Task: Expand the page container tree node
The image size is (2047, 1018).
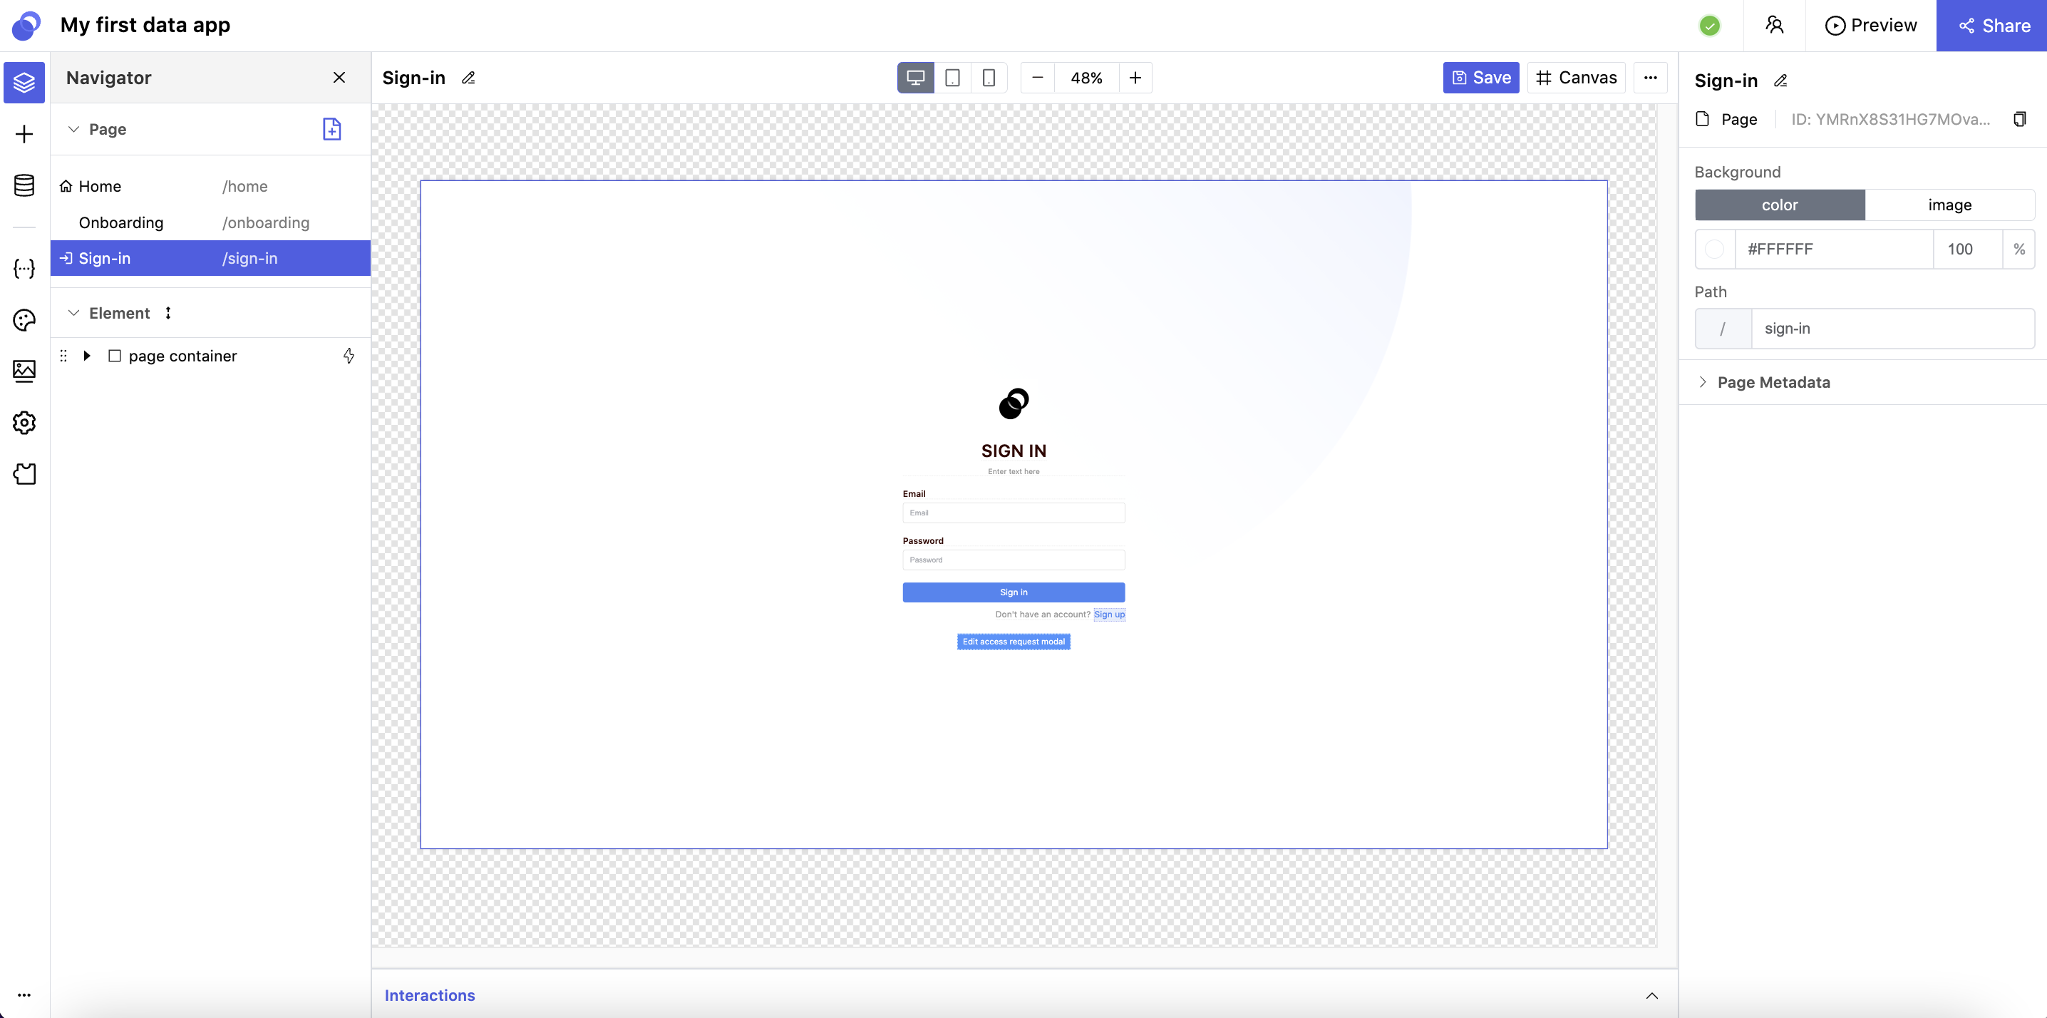Action: click(x=87, y=356)
